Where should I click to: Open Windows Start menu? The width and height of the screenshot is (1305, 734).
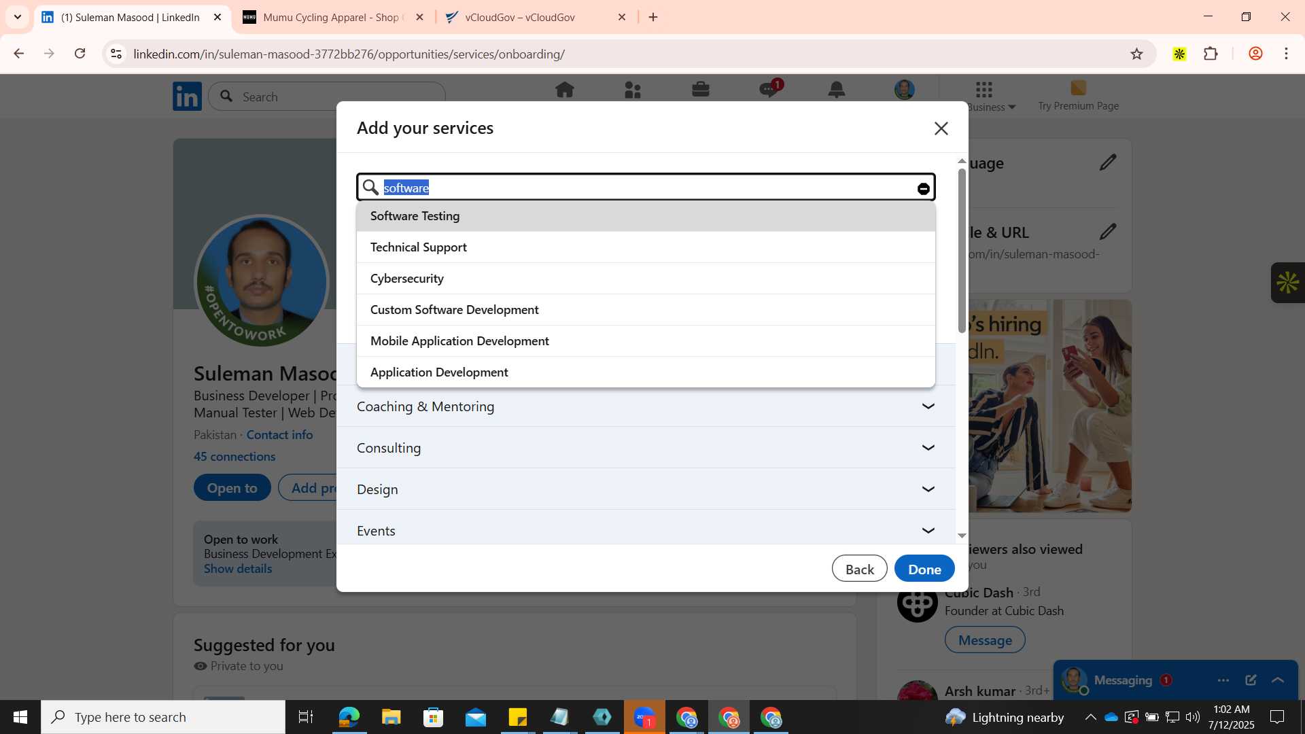point(20,717)
